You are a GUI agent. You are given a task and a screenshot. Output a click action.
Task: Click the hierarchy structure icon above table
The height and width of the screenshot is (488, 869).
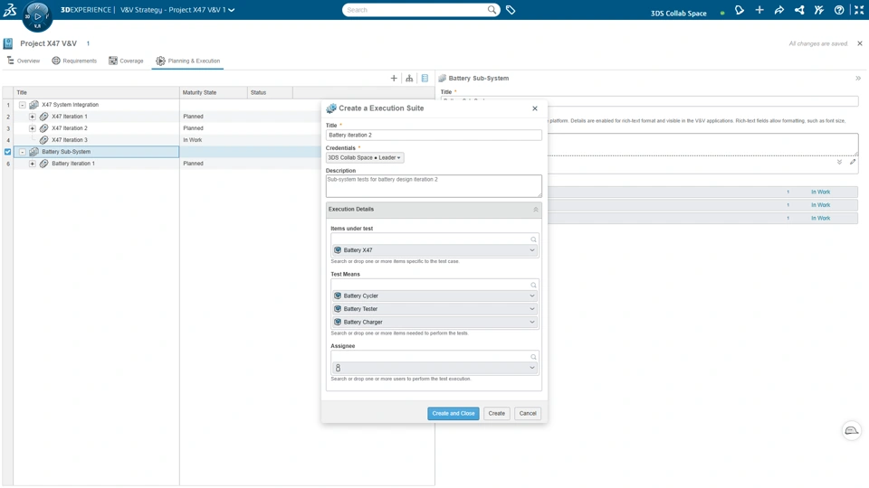point(409,78)
